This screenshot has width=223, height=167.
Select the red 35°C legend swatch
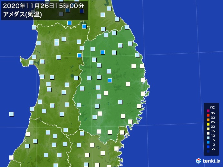[208, 115]
